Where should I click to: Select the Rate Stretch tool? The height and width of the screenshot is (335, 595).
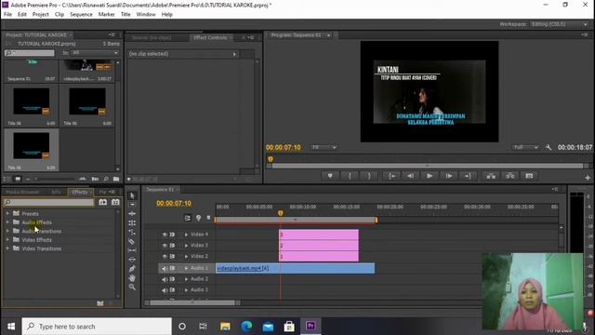click(132, 232)
